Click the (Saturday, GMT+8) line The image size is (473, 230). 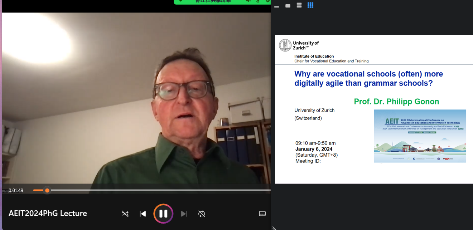(x=317, y=155)
